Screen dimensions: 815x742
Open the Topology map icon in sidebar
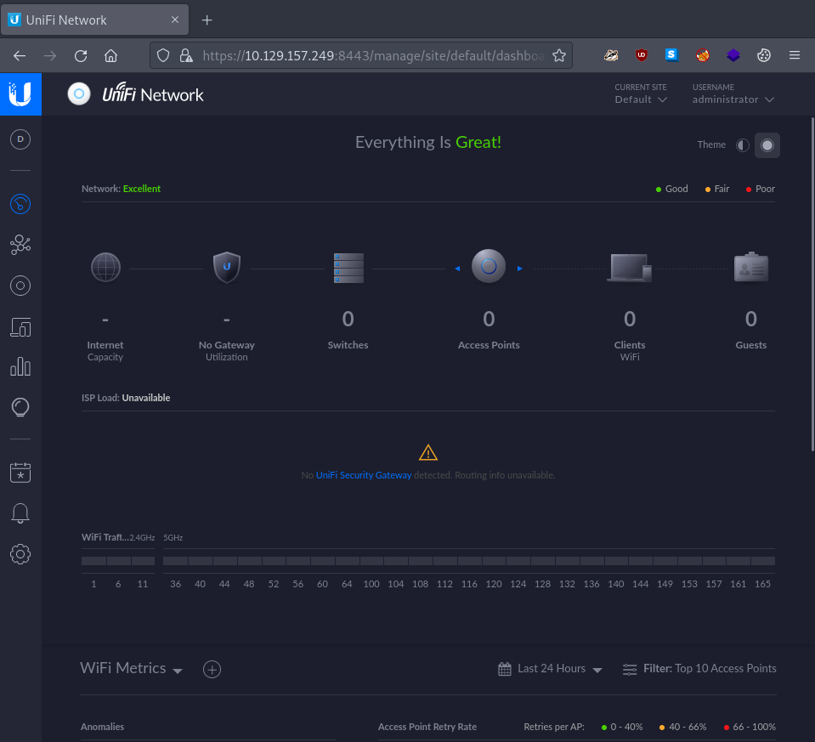(20, 245)
